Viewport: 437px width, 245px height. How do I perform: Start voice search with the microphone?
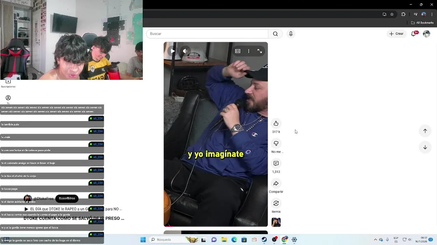tap(291, 34)
